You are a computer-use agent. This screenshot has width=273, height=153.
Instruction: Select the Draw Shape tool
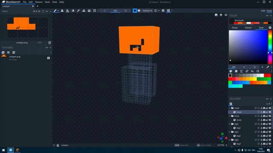point(84,11)
